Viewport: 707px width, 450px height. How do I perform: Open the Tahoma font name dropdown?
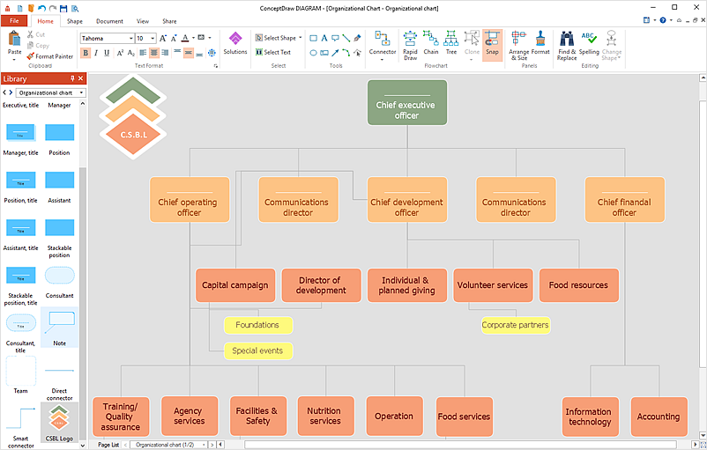coord(107,38)
